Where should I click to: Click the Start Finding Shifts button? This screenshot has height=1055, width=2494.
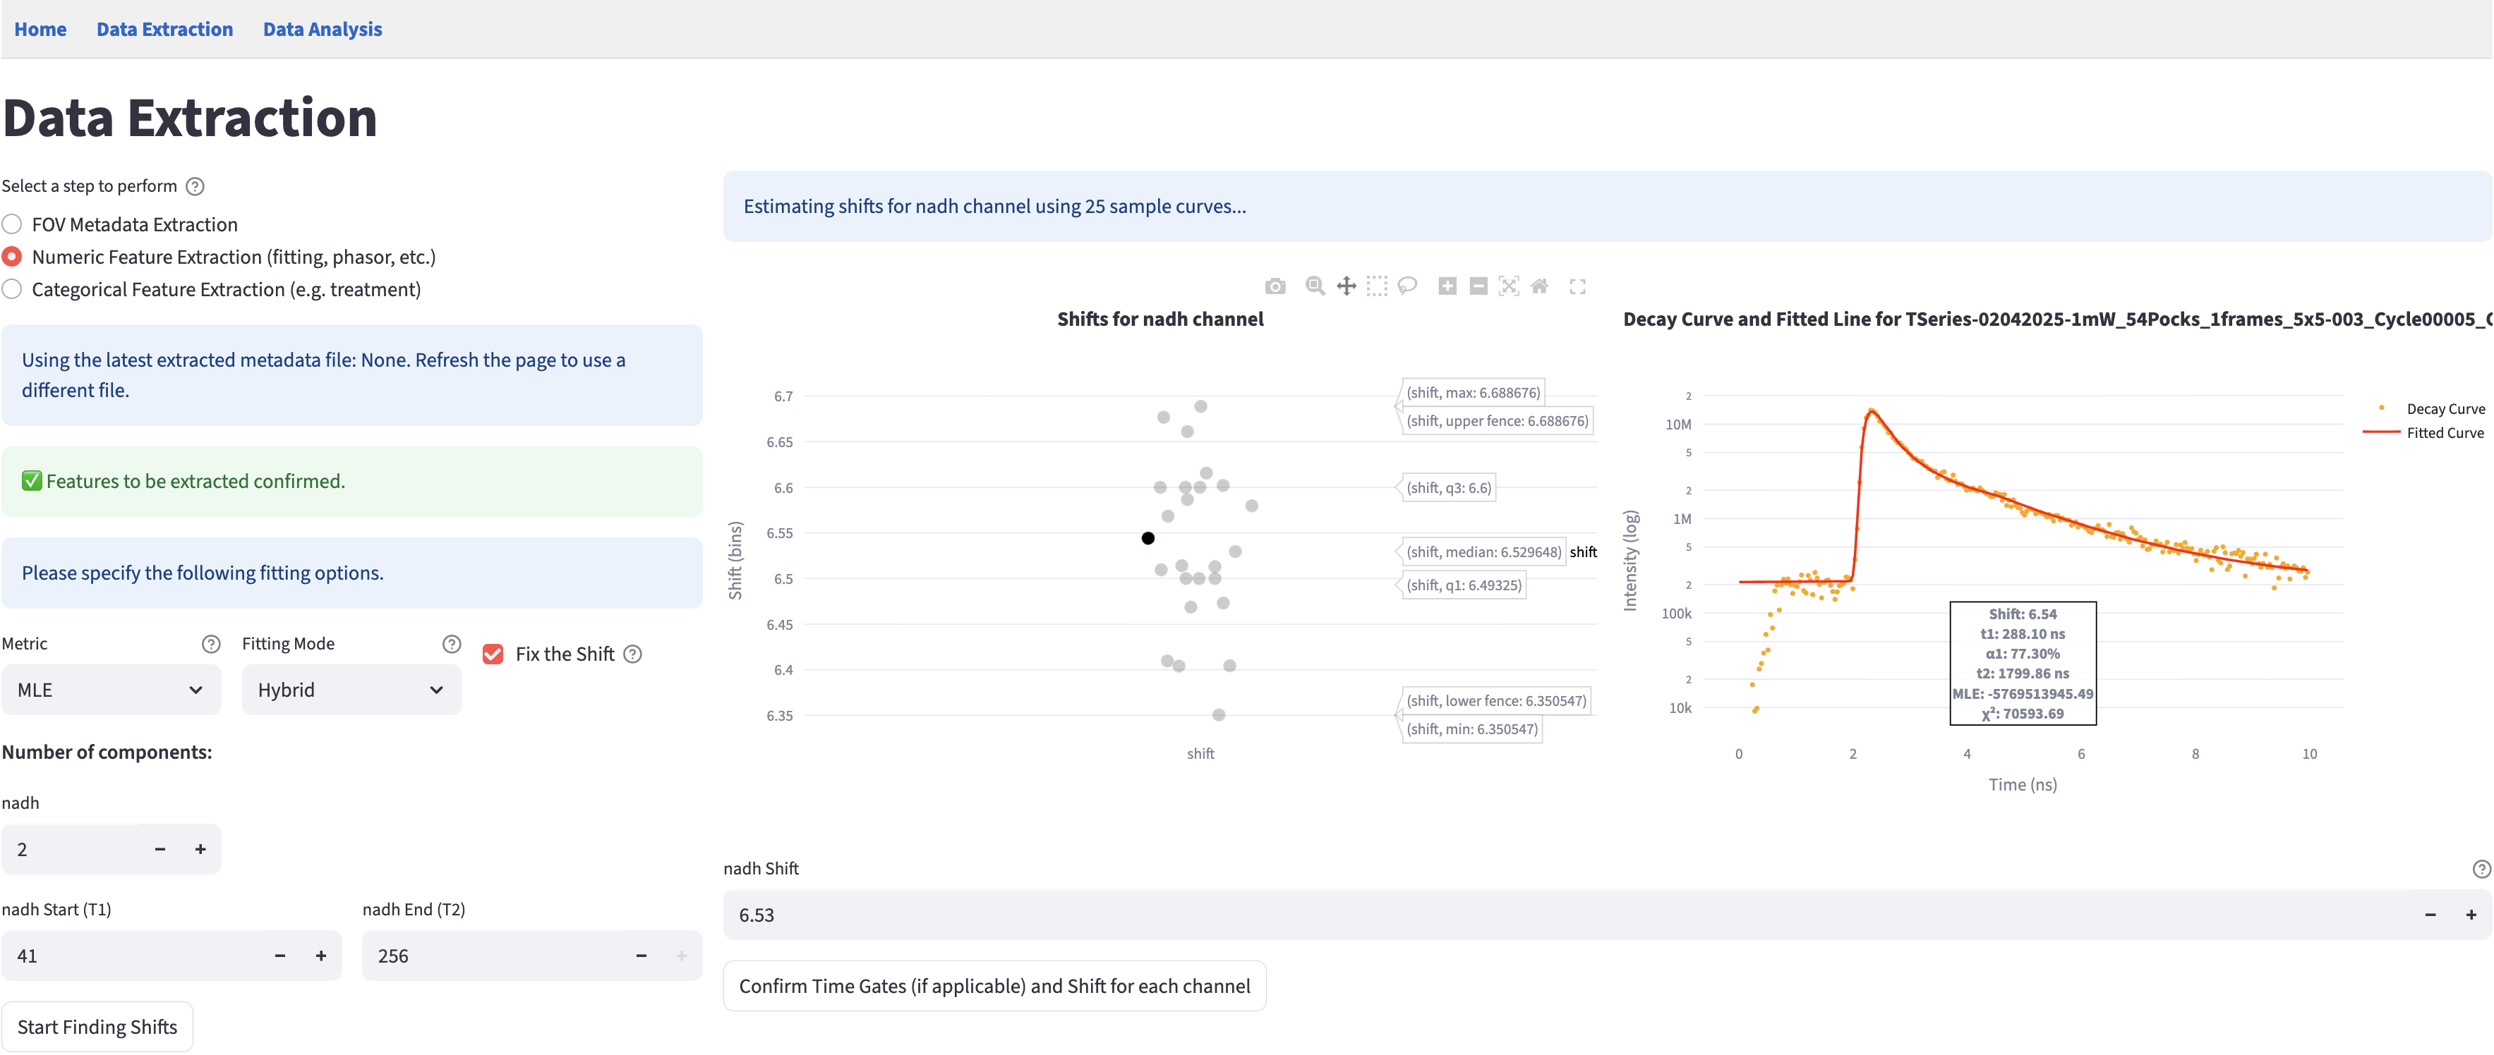pos(97,1027)
